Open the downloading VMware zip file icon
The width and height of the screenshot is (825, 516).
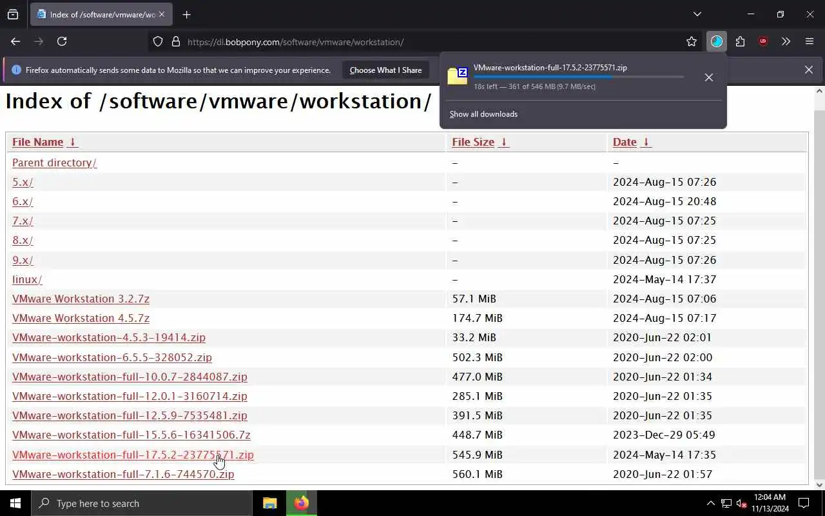[458, 76]
